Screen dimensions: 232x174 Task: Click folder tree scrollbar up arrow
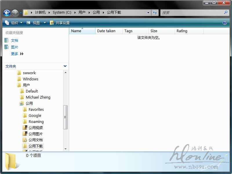[x=66, y=72]
